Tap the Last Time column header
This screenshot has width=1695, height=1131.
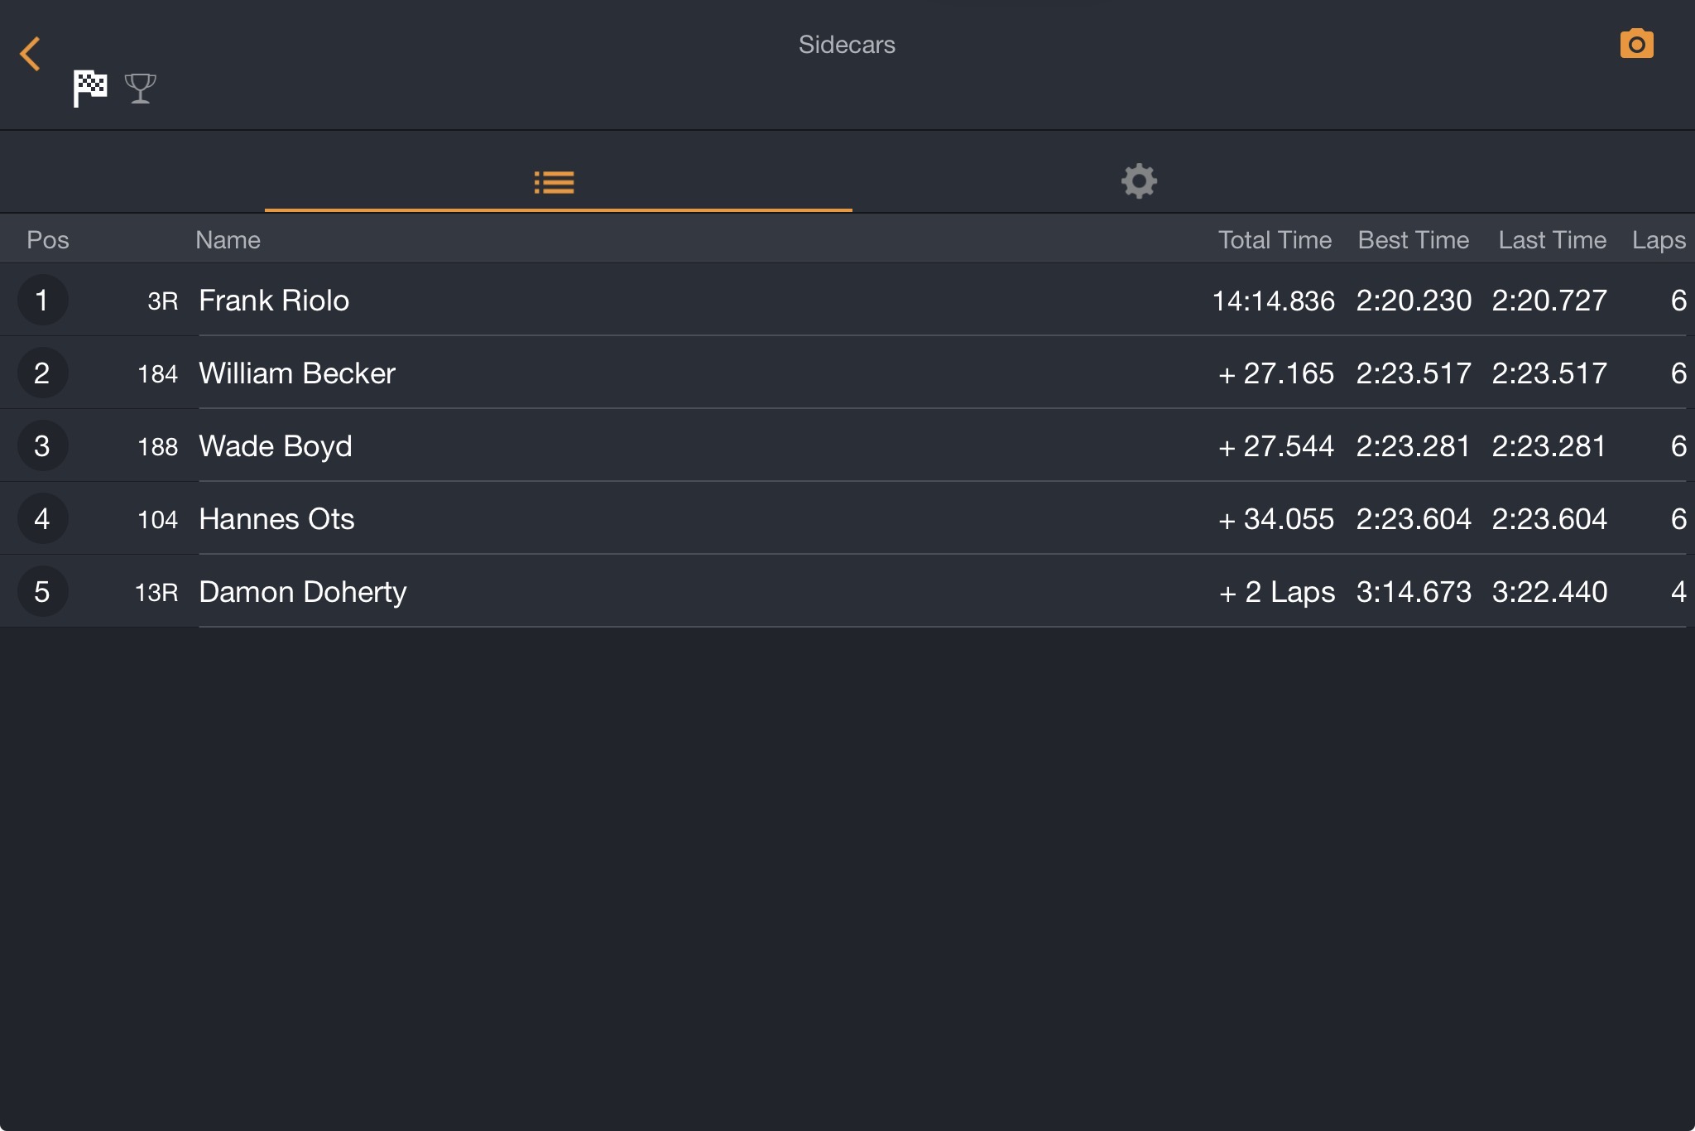pyautogui.click(x=1552, y=240)
